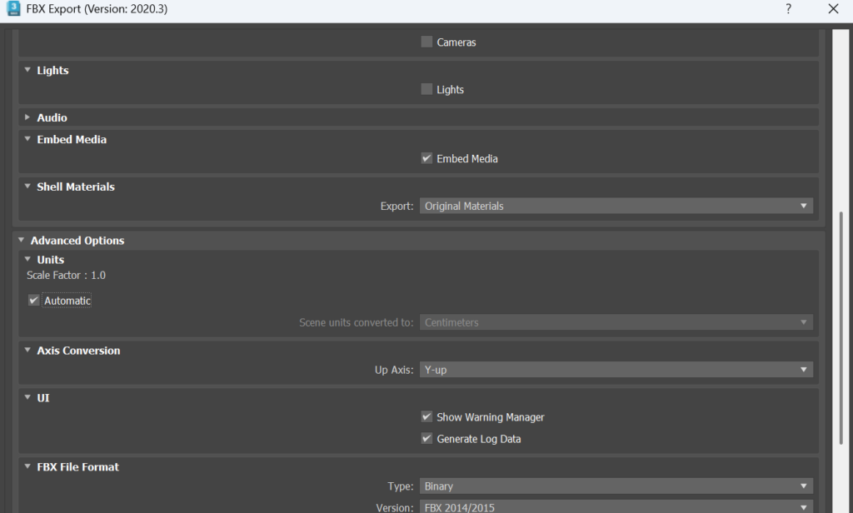Viewport: 853px width, 513px height.
Task: Collapse the Axis Conversion section
Action: point(27,351)
